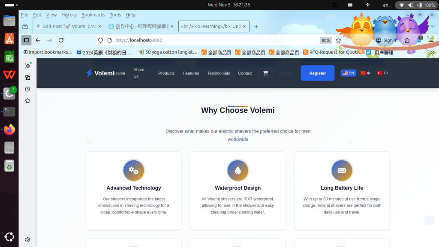Open the Bookmarks menu in menu bar
This screenshot has height=247, width=439.
[93, 15]
